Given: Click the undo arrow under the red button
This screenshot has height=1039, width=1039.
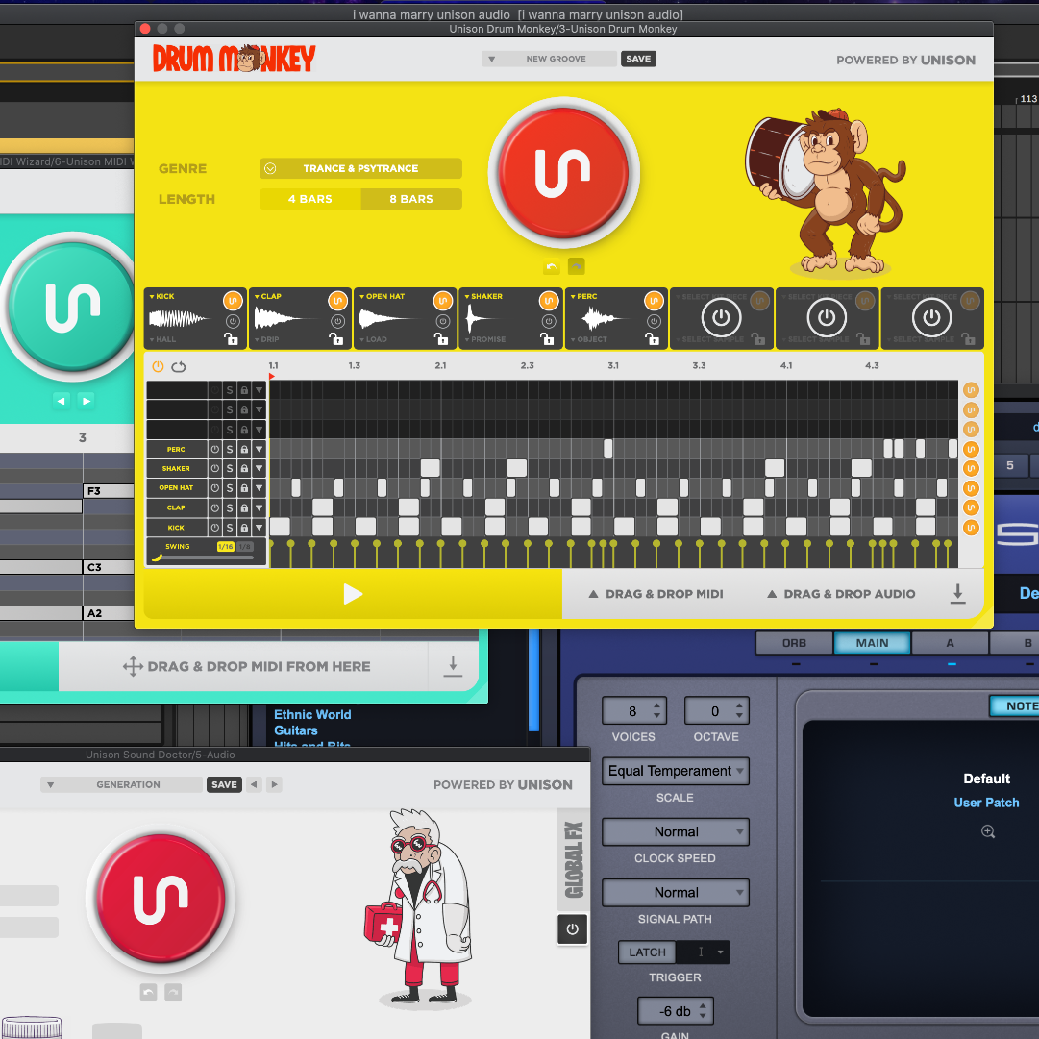Looking at the screenshot, I should pyautogui.click(x=552, y=267).
